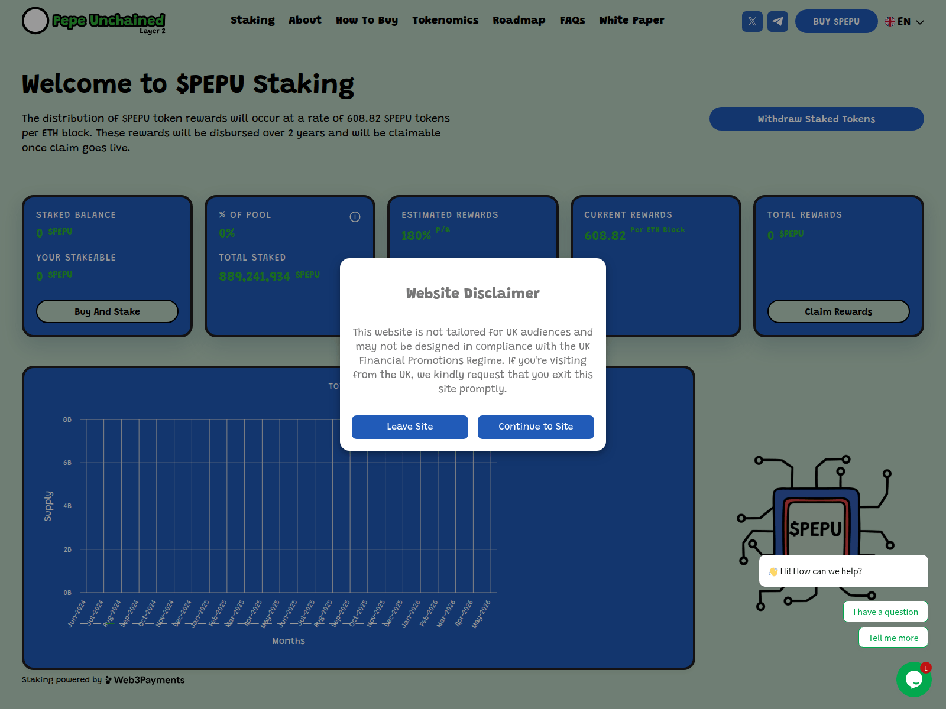
Task: Open the Web3Payments link in footer
Action: [x=145, y=680]
